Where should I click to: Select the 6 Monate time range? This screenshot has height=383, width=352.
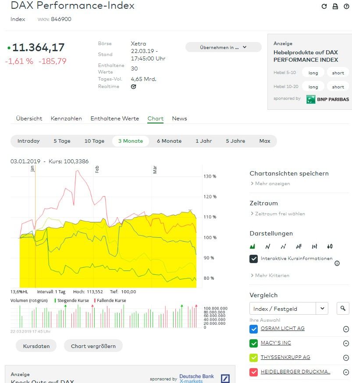click(x=169, y=141)
